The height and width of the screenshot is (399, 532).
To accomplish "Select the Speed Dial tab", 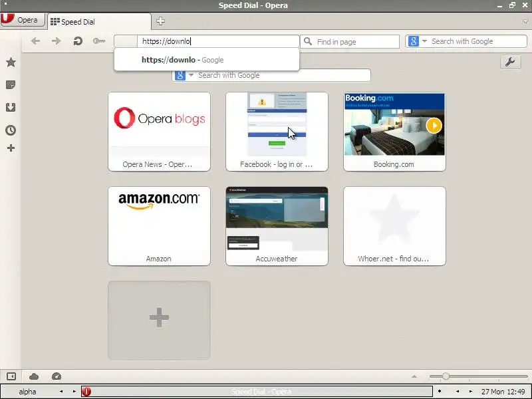I will (99, 22).
